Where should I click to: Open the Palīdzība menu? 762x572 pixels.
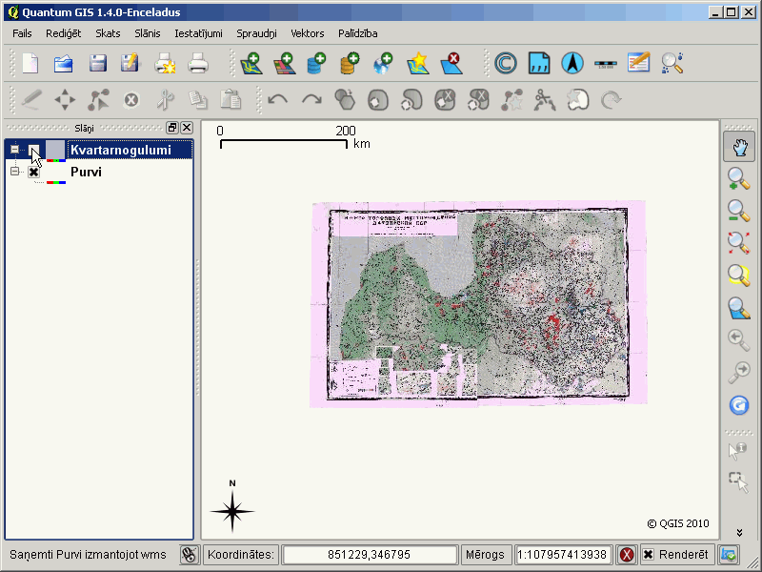click(x=358, y=33)
